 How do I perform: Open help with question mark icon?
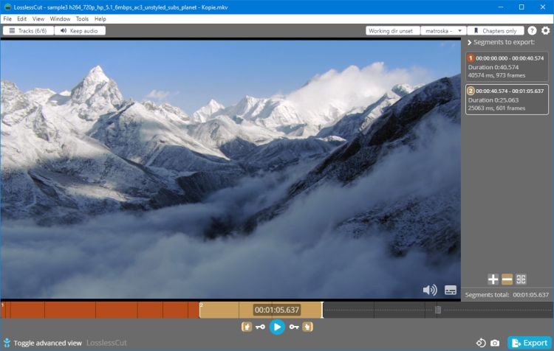(532, 31)
